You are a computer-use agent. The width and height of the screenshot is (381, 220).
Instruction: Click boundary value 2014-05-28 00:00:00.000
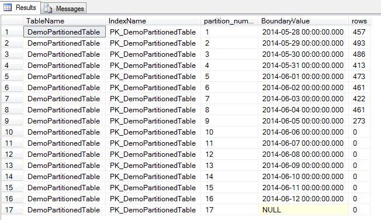303,32
